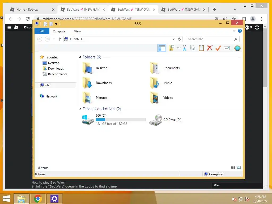Image resolution: width=272 pixels, height=204 pixels.
Task: Open a new Chrome tab with plus
Action: (214, 10)
